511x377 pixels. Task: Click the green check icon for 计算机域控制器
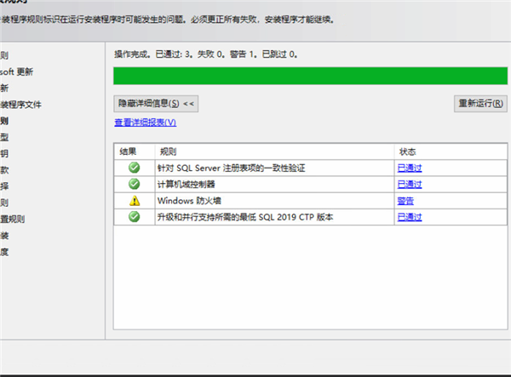pos(134,184)
